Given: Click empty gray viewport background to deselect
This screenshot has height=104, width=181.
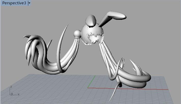Looking at the screenshot, I should coord(153,38).
